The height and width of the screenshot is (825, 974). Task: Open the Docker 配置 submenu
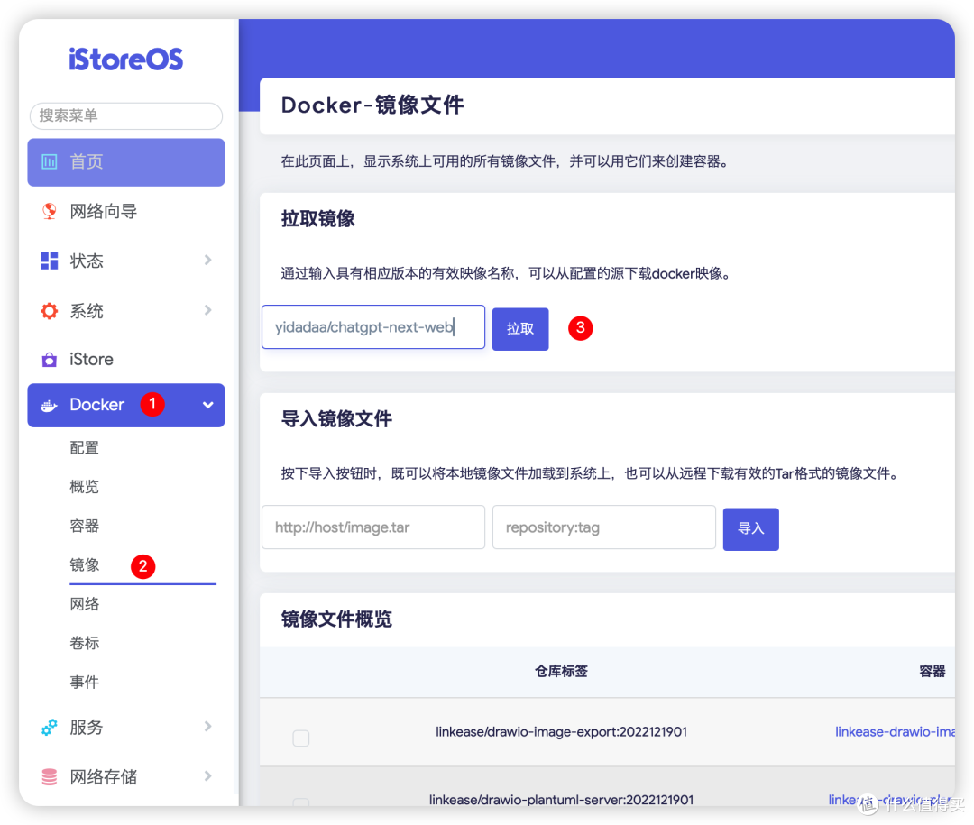tap(85, 448)
